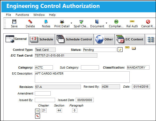
Task: Click the Section field with 44
Action: tap(59, 110)
